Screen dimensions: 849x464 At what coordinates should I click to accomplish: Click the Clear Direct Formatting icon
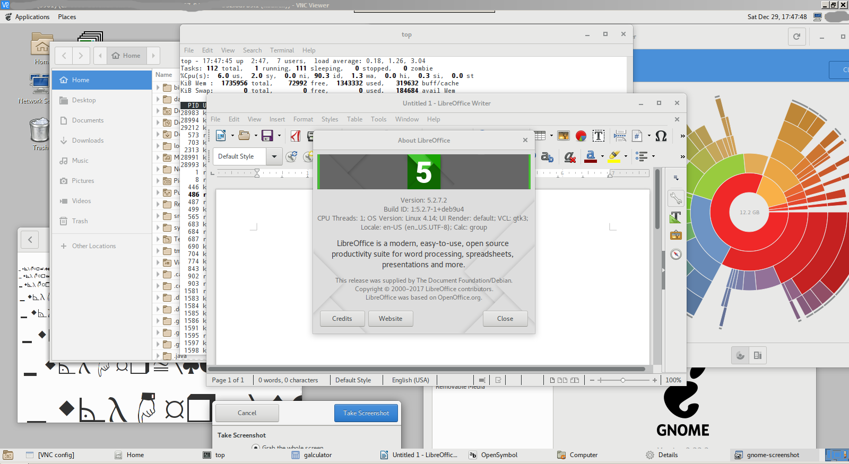(x=570, y=156)
